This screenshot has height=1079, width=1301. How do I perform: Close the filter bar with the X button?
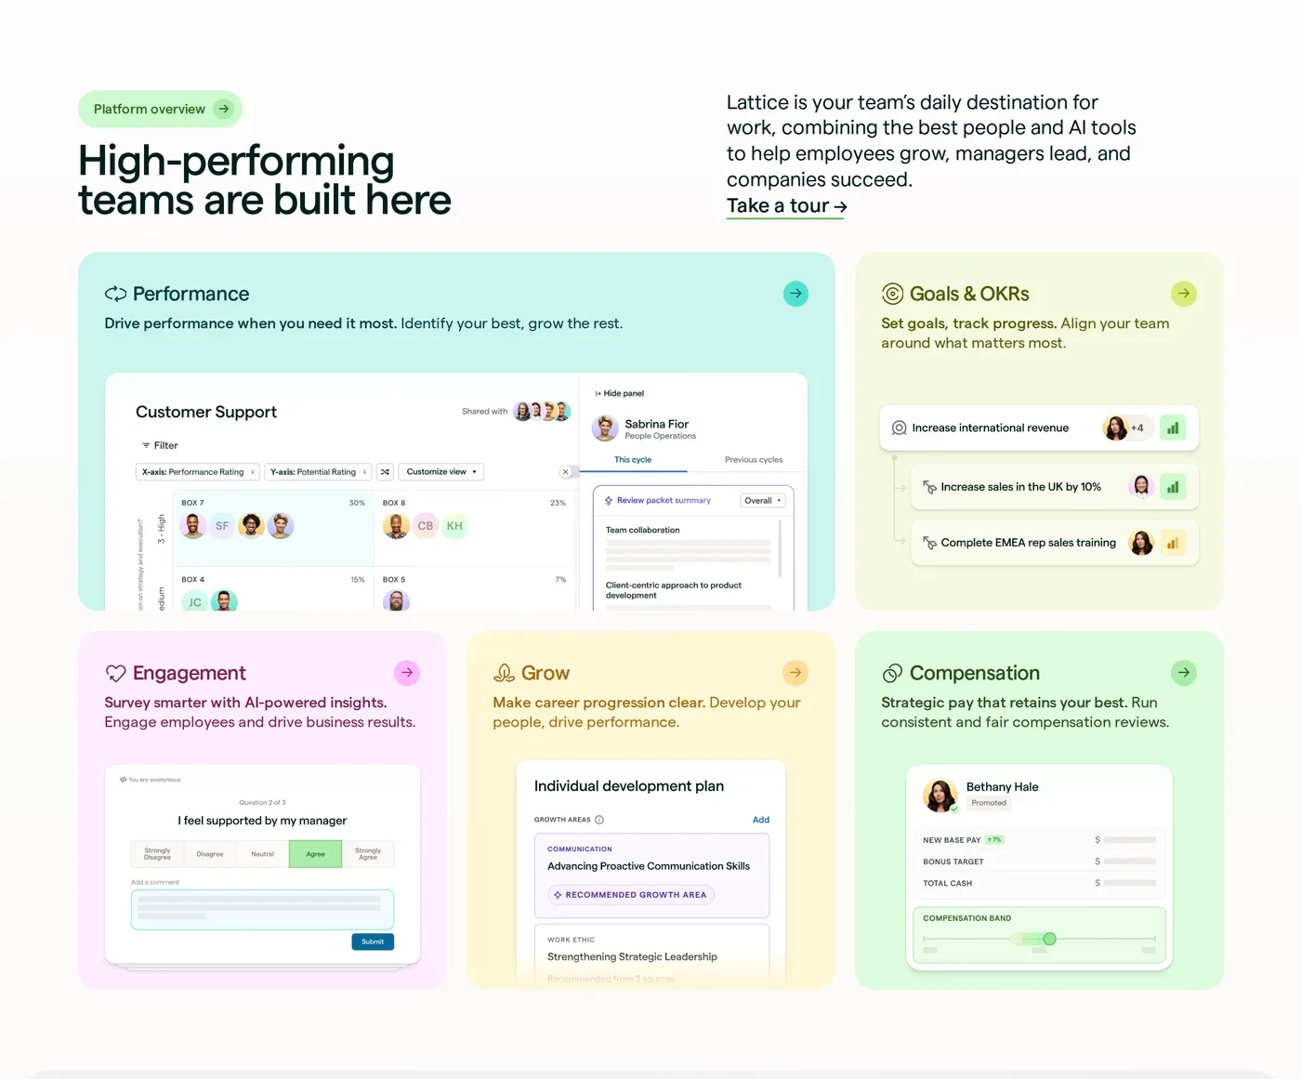click(x=565, y=472)
